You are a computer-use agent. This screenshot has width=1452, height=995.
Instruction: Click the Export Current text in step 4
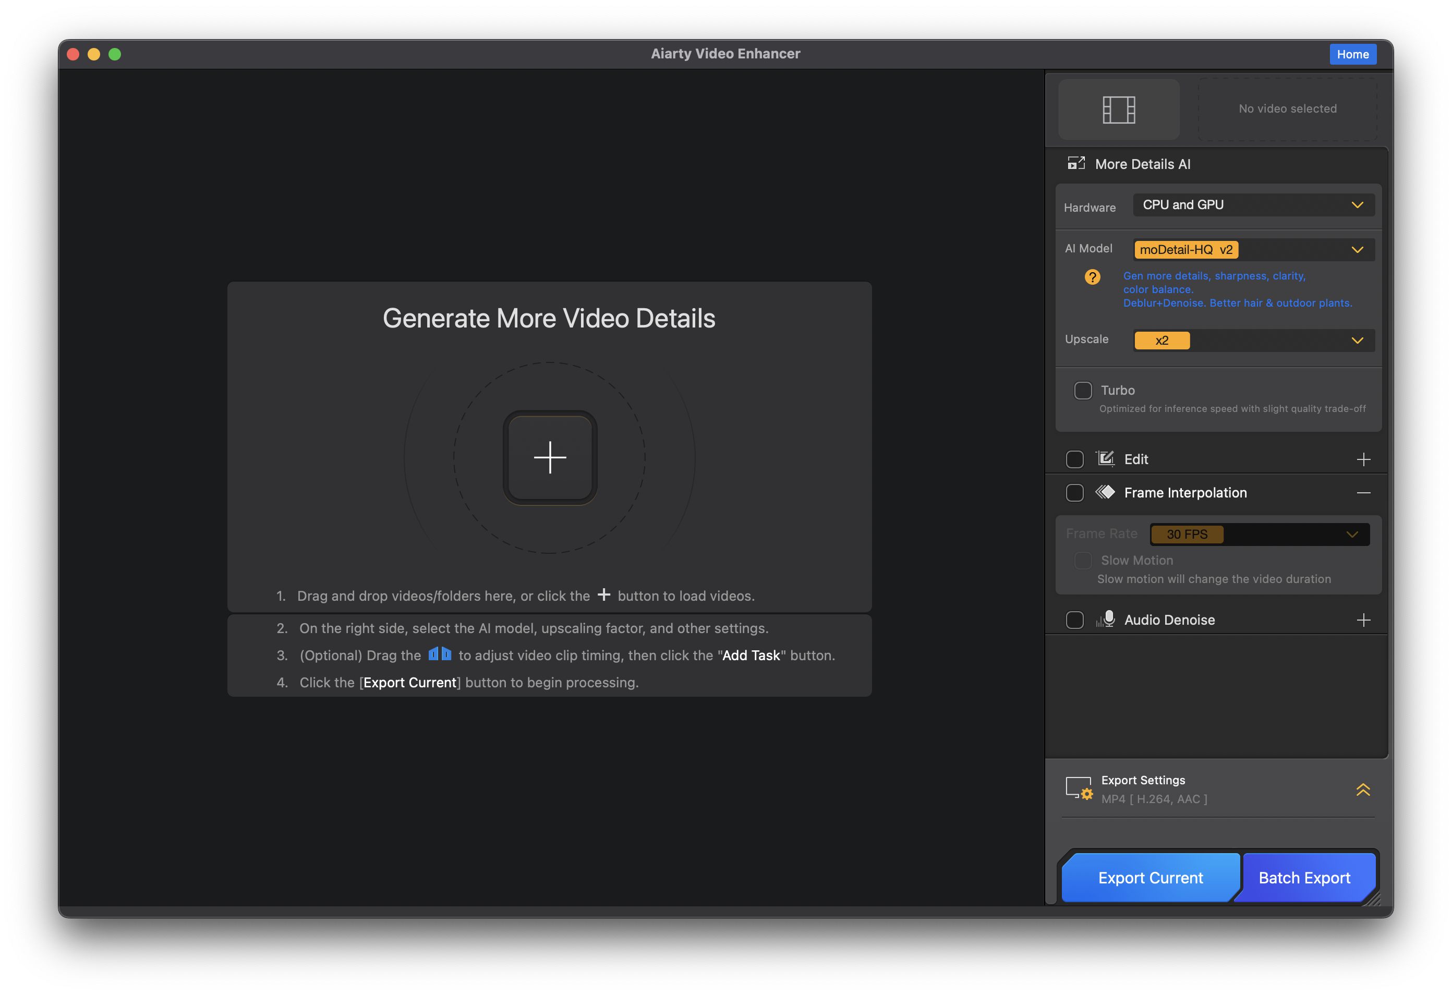point(410,683)
